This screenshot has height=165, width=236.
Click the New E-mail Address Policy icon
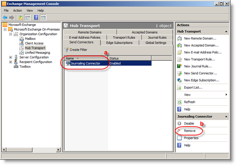[179, 52]
